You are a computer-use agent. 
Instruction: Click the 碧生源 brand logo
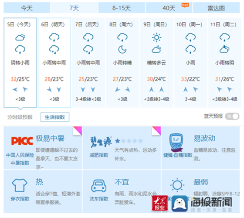101,142
